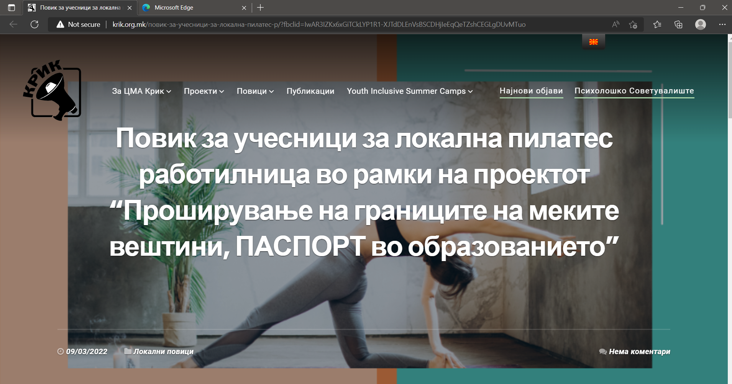Open Read aloud icon in address bar
This screenshot has width=732, height=384.
615,25
